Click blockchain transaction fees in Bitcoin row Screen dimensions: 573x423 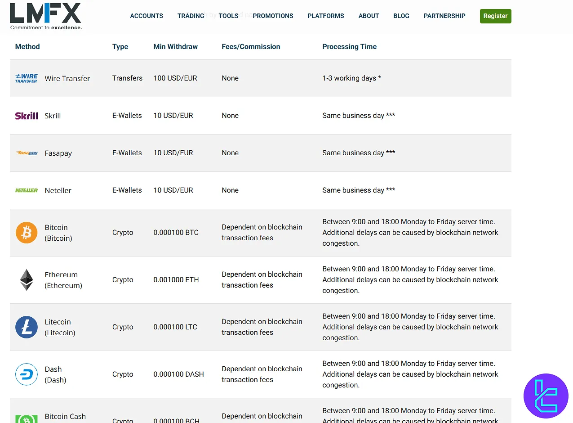click(x=262, y=233)
